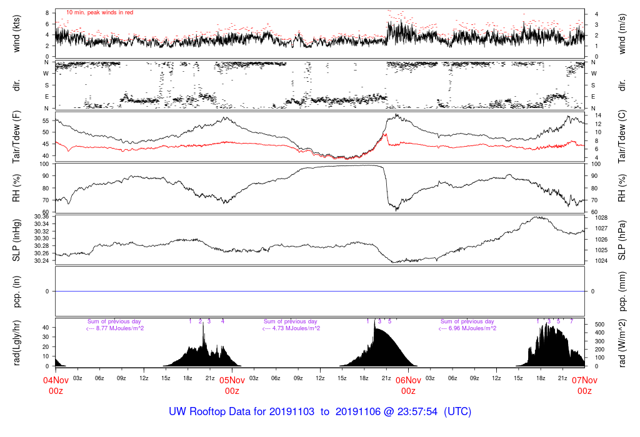This screenshot has height=437, width=640.
Task: Select the 'Tair/Tdew (F)' axis label
Action: [16, 137]
